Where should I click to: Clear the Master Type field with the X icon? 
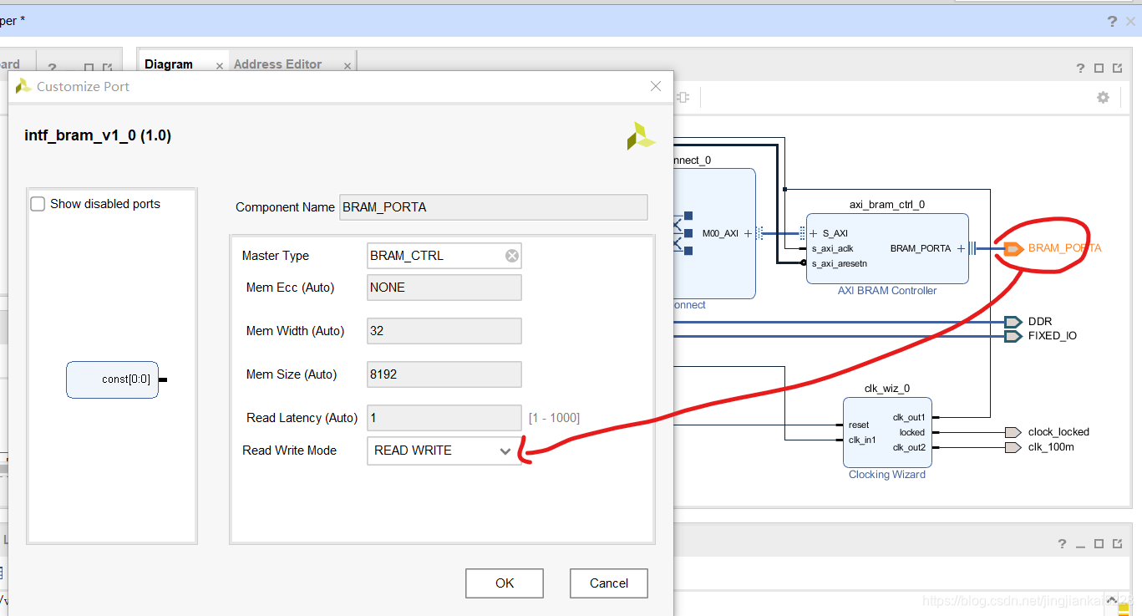click(512, 256)
